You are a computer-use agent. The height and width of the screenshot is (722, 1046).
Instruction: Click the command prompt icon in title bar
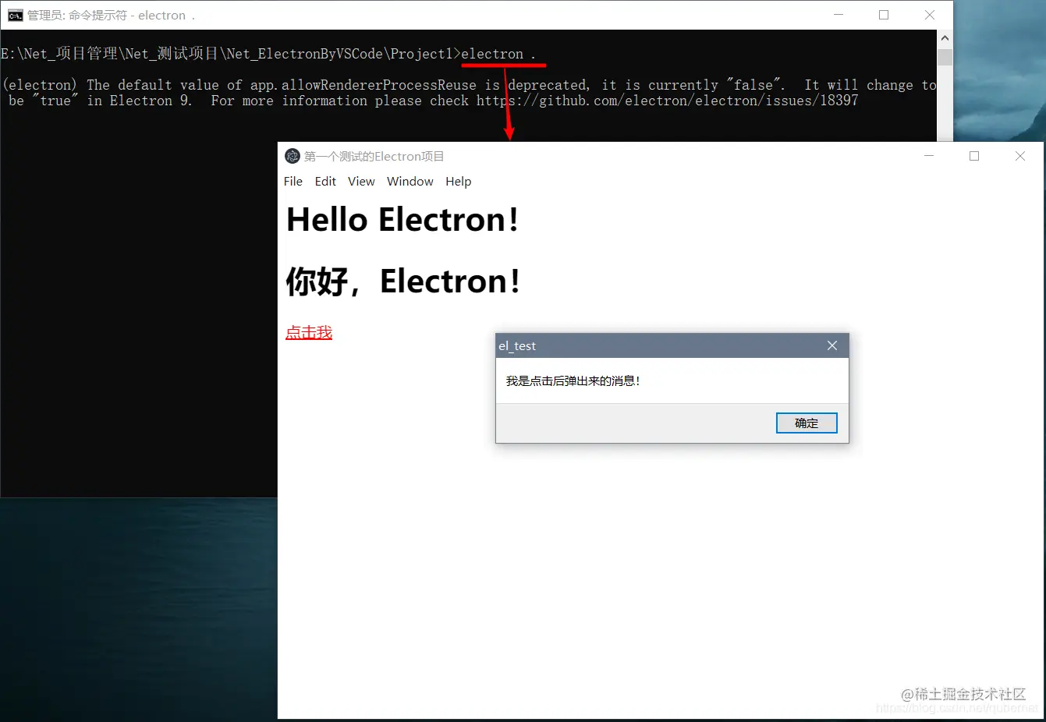(x=15, y=15)
